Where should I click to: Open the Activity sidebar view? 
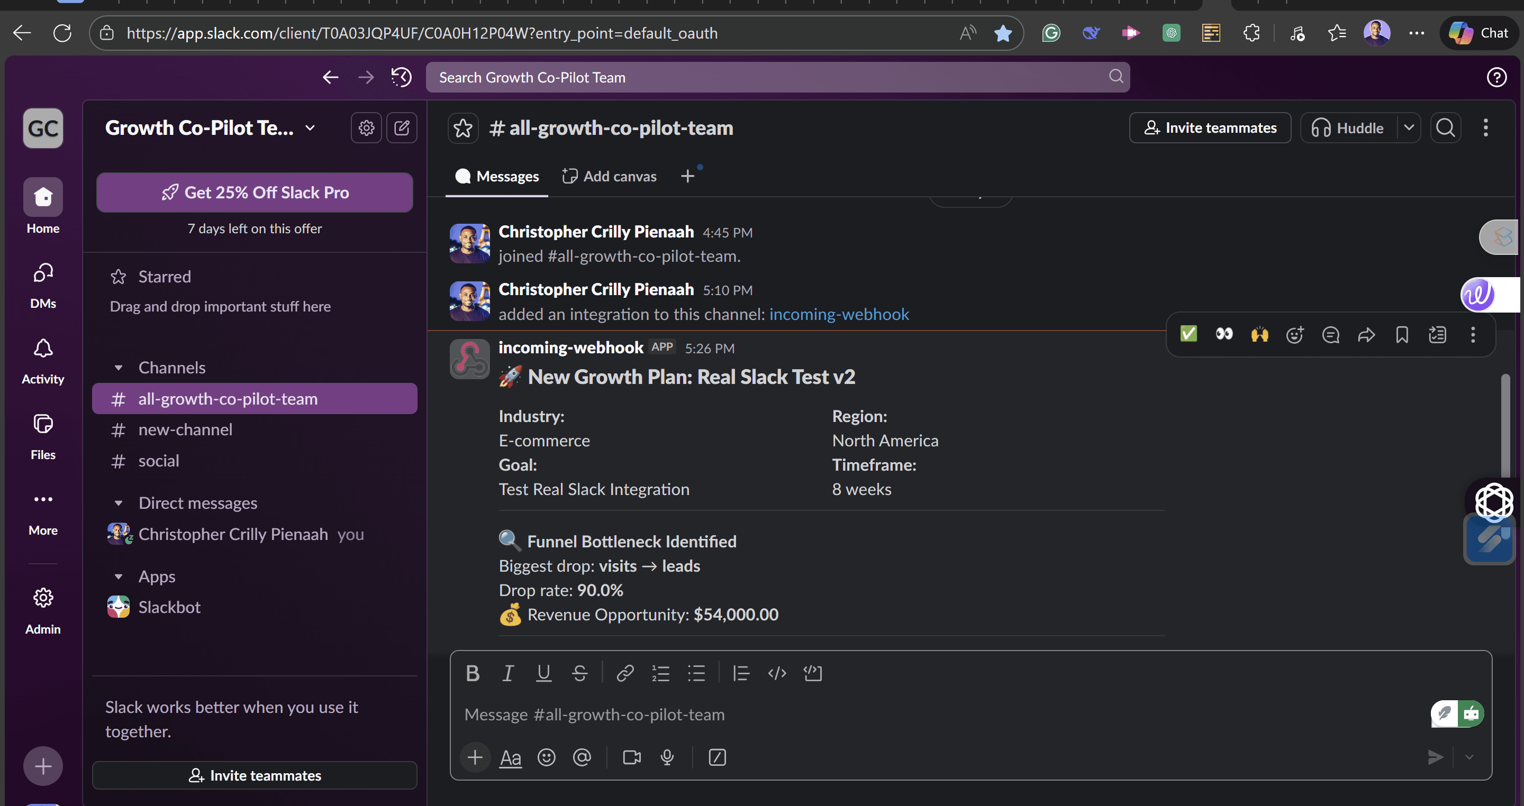(x=43, y=361)
